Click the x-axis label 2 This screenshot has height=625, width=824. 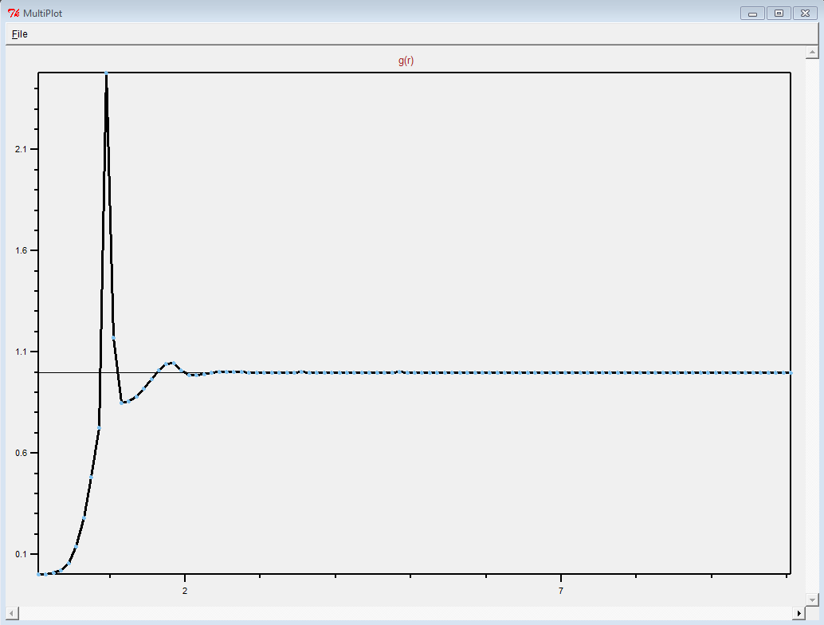185,591
